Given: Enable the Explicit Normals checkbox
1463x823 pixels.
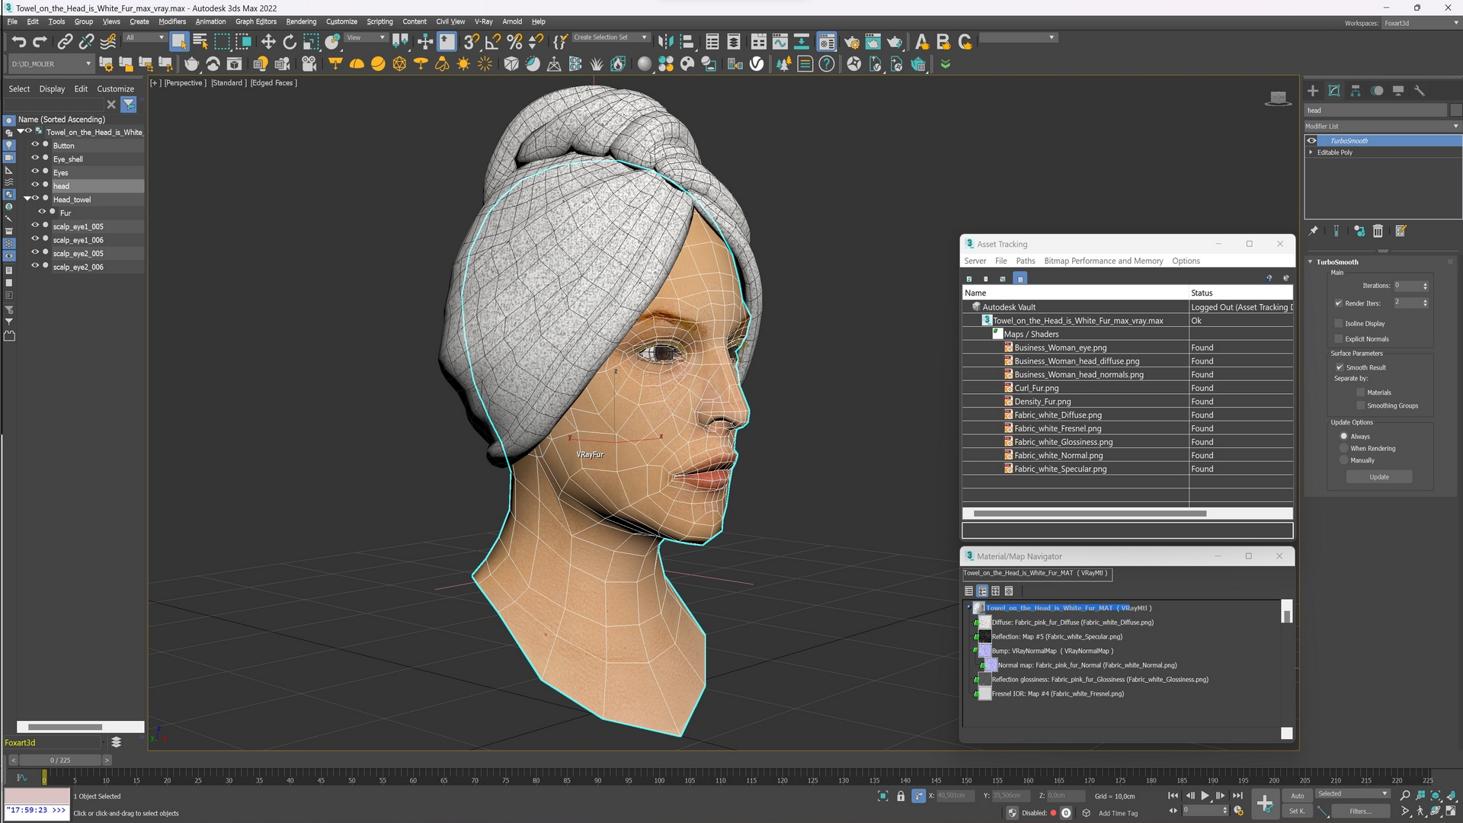Looking at the screenshot, I should 1339,338.
